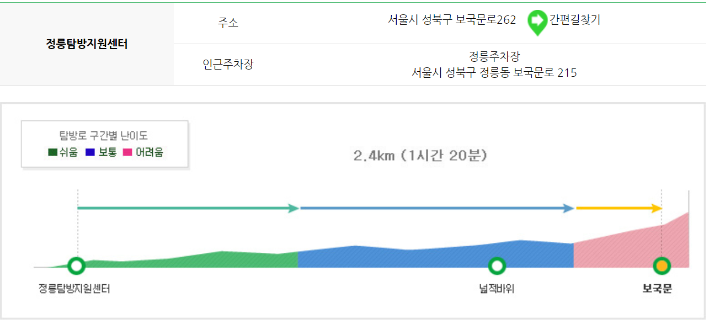Click the 넓적바위 waypoint circle marker
Image resolution: width=709 pixels, height=324 pixels.
(498, 266)
